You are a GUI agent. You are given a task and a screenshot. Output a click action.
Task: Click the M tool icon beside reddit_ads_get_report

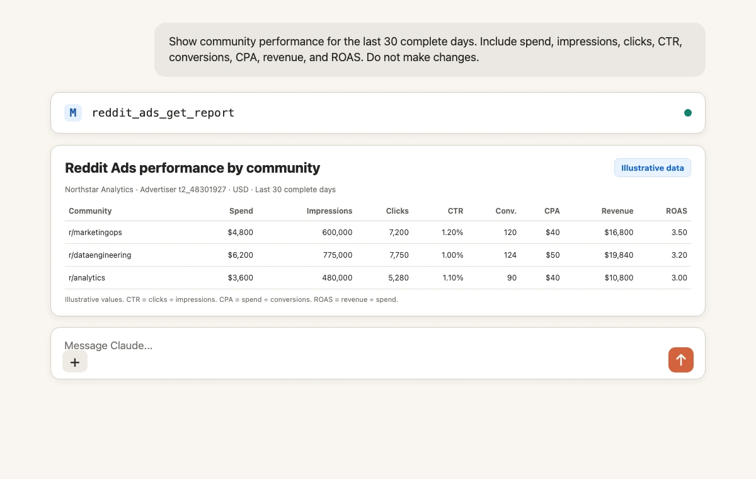[x=73, y=113]
